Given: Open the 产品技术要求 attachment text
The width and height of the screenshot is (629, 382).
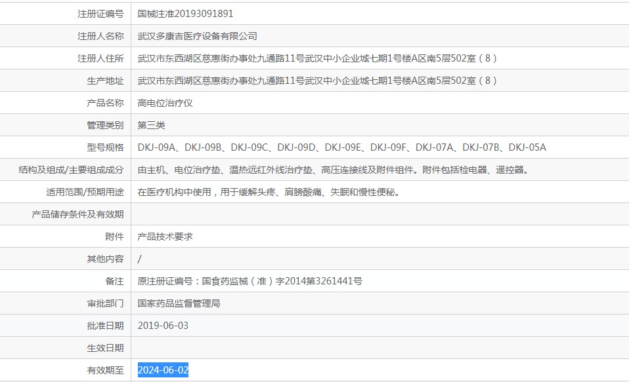Looking at the screenshot, I should [165, 237].
